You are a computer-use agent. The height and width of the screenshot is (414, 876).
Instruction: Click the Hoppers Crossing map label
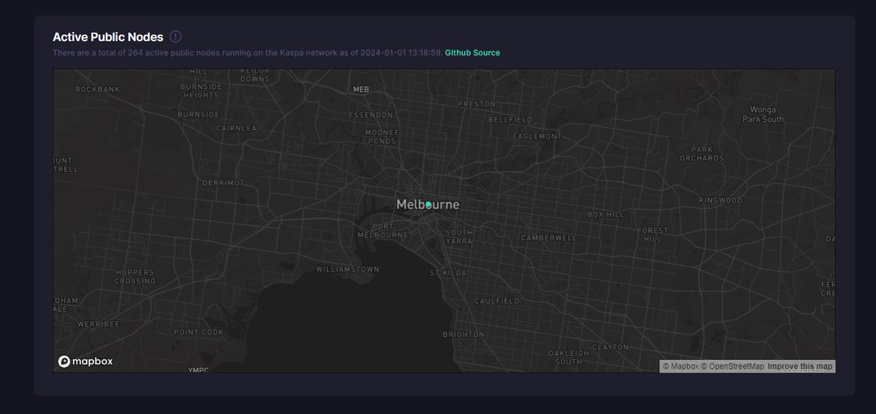pyautogui.click(x=135, y=276)
